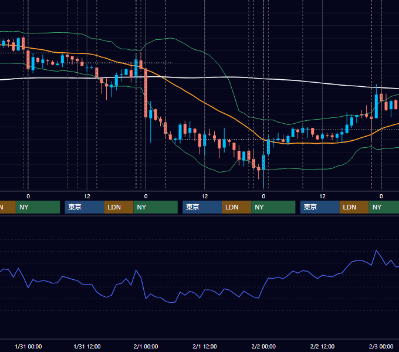
Task: Click the 1/31 12:00 time axis label
Action: (x=87, y=346)
